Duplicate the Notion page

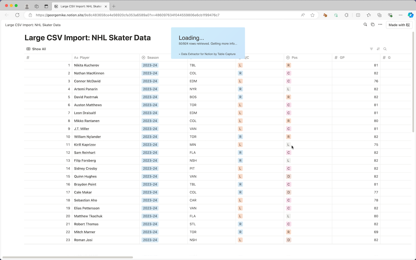click(372, 25)
